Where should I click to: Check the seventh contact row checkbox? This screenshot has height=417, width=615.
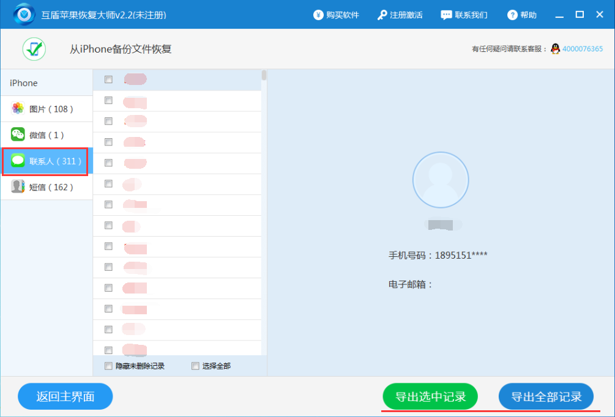(x=109, y=205)
